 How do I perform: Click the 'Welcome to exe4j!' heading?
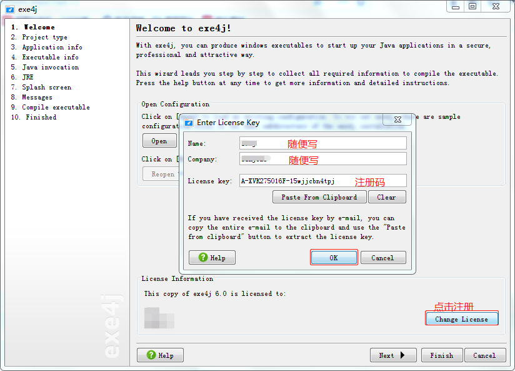click(184, 28)
